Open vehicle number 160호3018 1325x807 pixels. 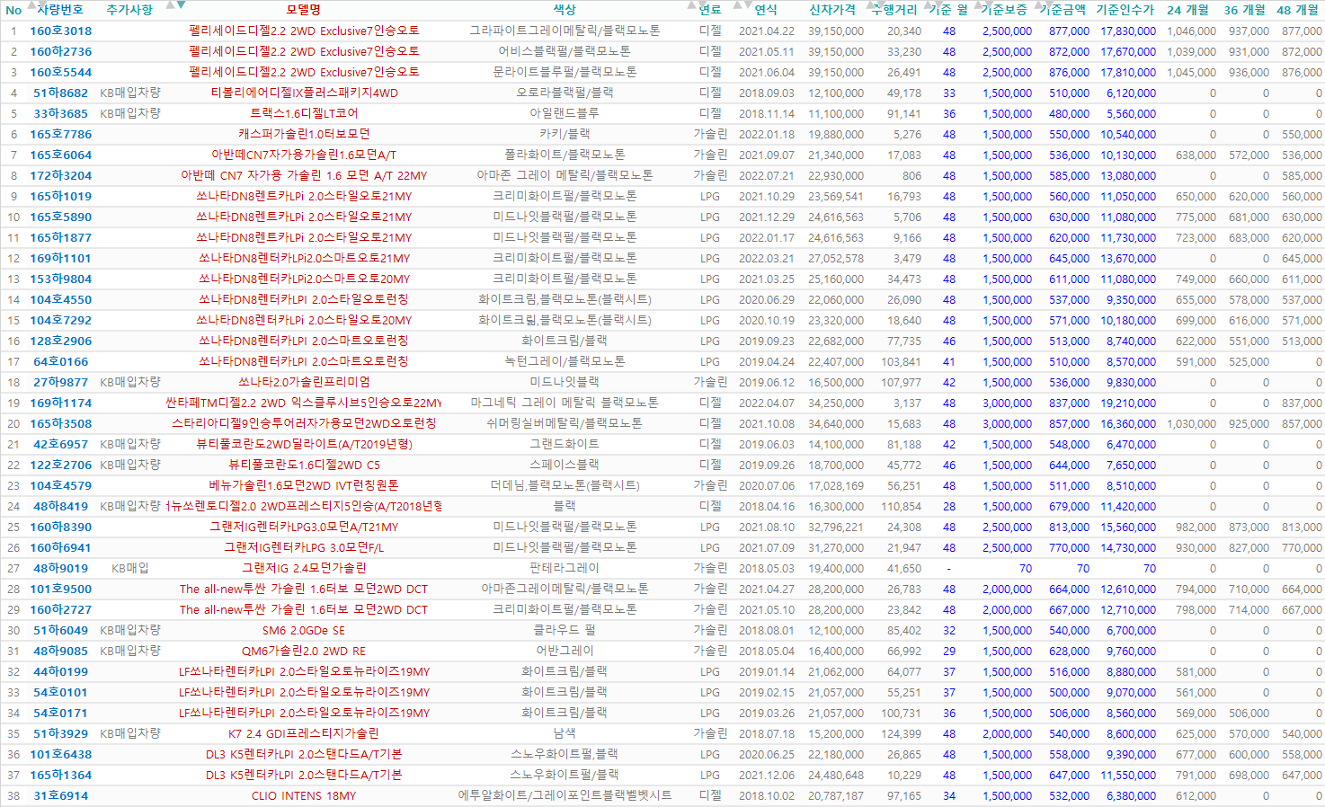point(61,31)
